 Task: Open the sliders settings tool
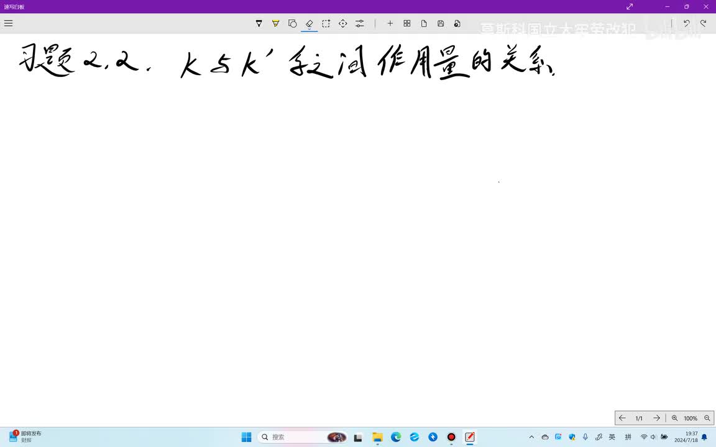click(x=360, y=23)
